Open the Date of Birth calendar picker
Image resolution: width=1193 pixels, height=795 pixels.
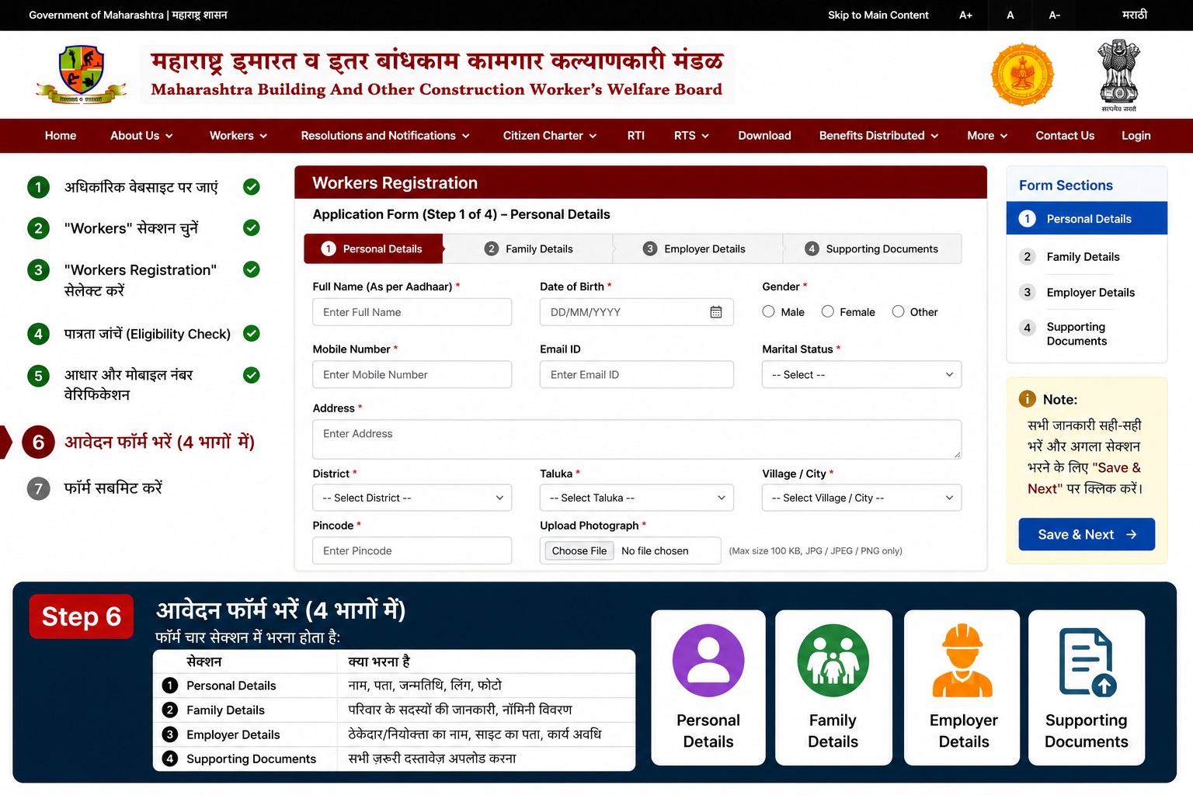click(716, 312)
